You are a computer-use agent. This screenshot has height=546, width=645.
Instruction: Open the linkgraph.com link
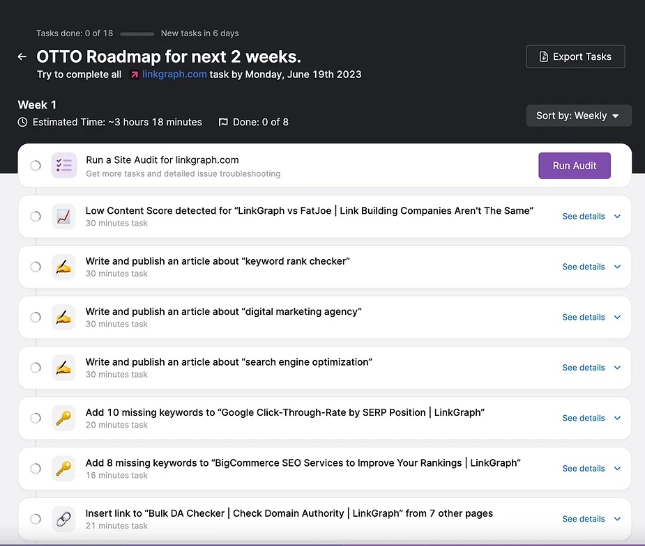pos(174,75)
